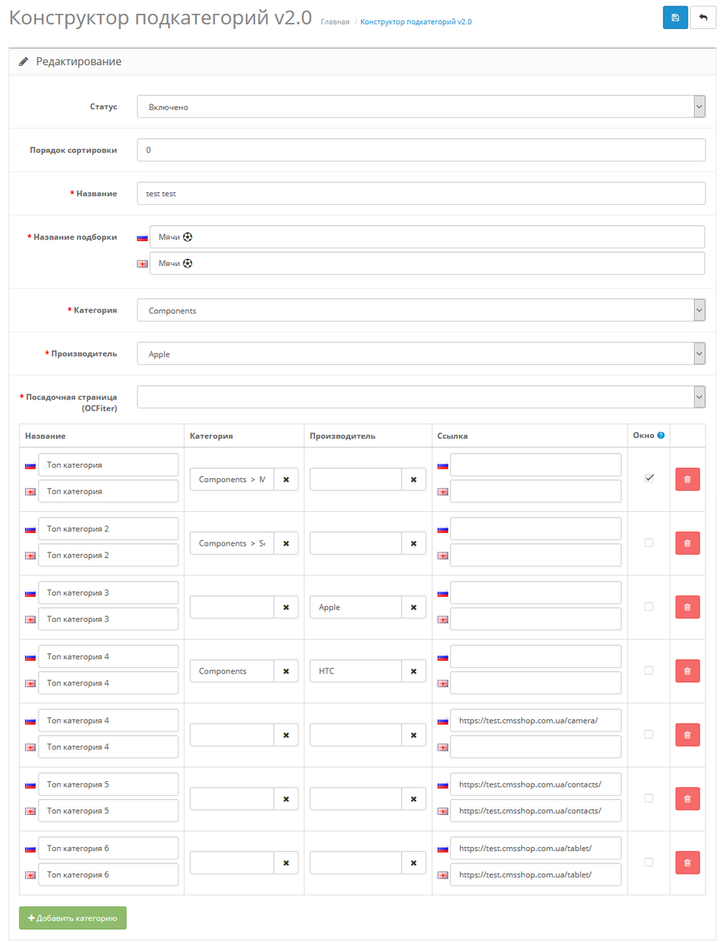This screenshot has width=723, height=942.
Task: Click the help icon next to Окно
Action: coord(661,436)
